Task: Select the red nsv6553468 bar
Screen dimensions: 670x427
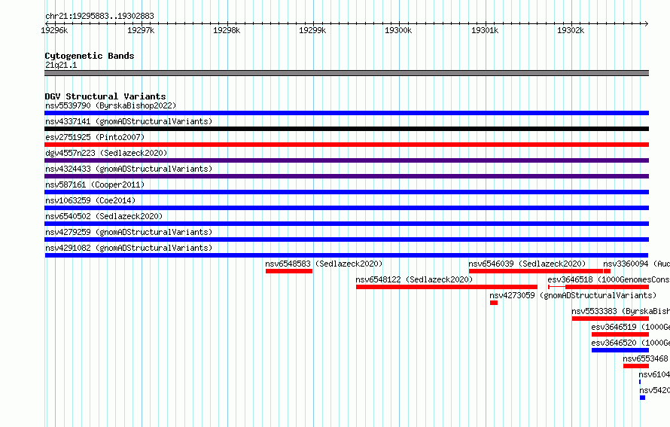Action: (x=636, y=366)
